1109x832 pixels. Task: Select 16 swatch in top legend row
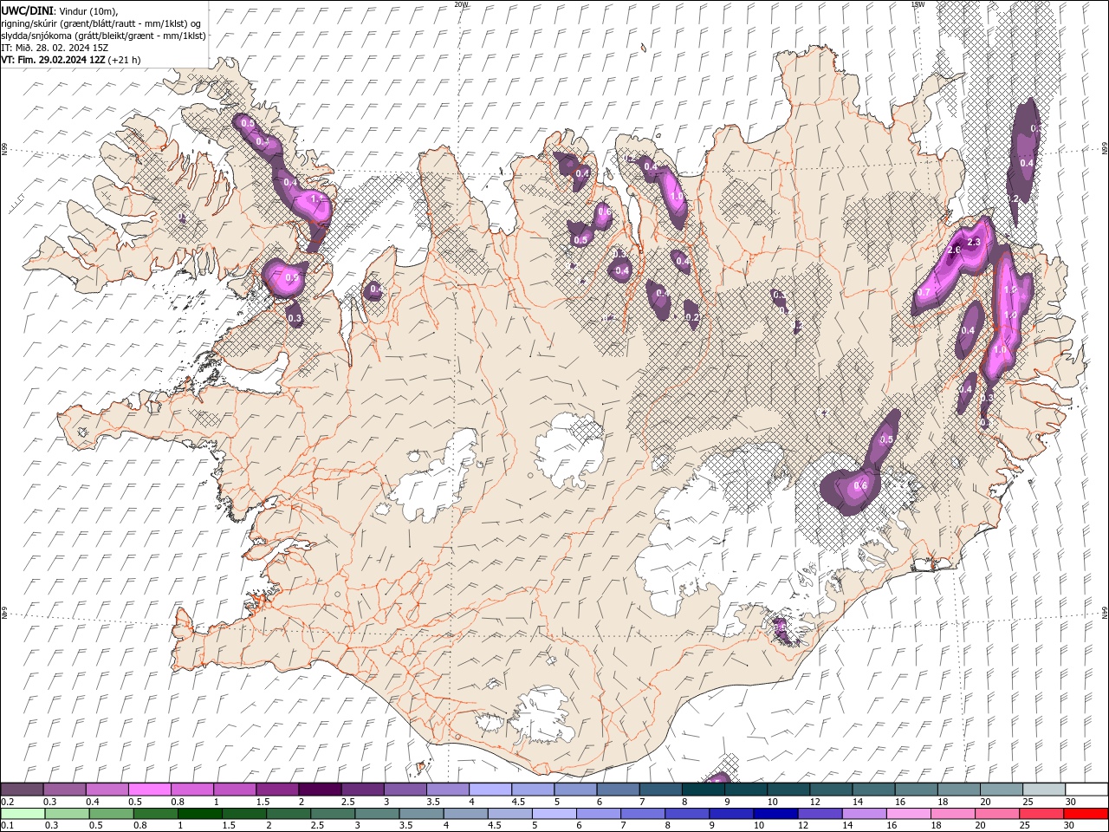[916, 790]
